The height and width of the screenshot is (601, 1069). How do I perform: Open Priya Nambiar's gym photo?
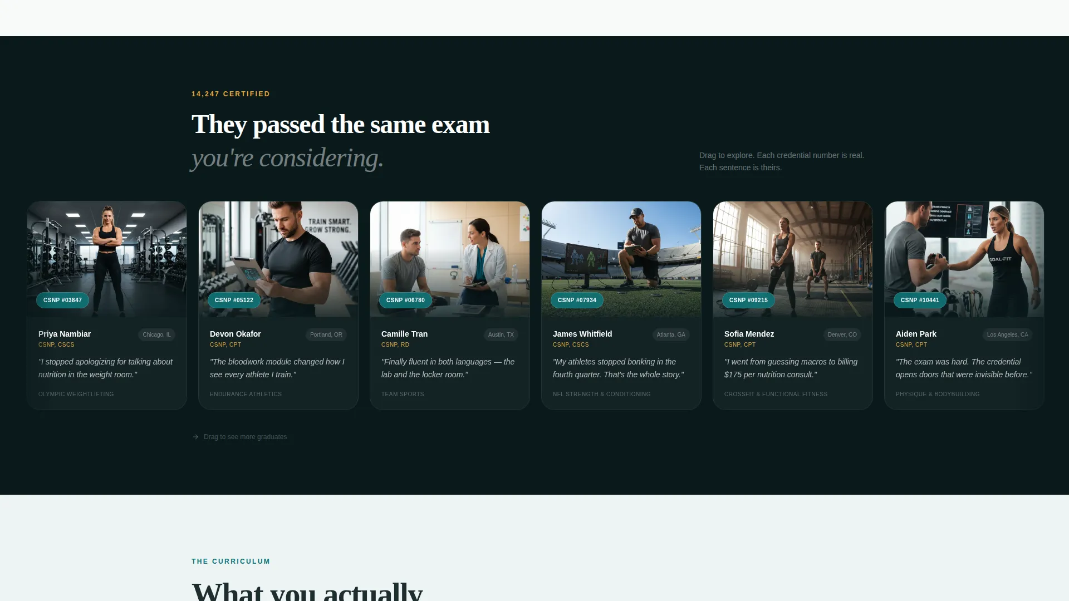pyautogui.click(x=107, y=259)
